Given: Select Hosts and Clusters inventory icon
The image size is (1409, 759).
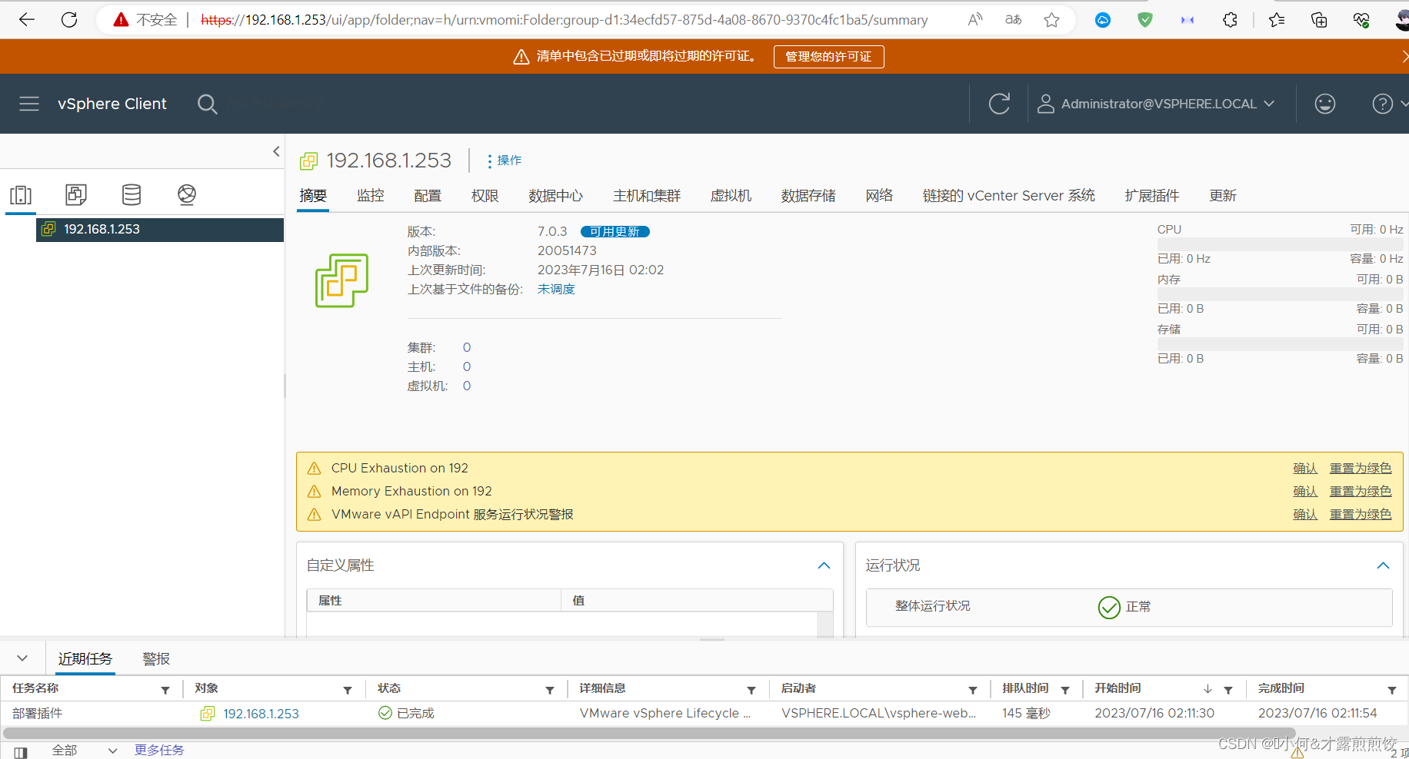Looking at the screenshot, I should (x=21, y=195).
